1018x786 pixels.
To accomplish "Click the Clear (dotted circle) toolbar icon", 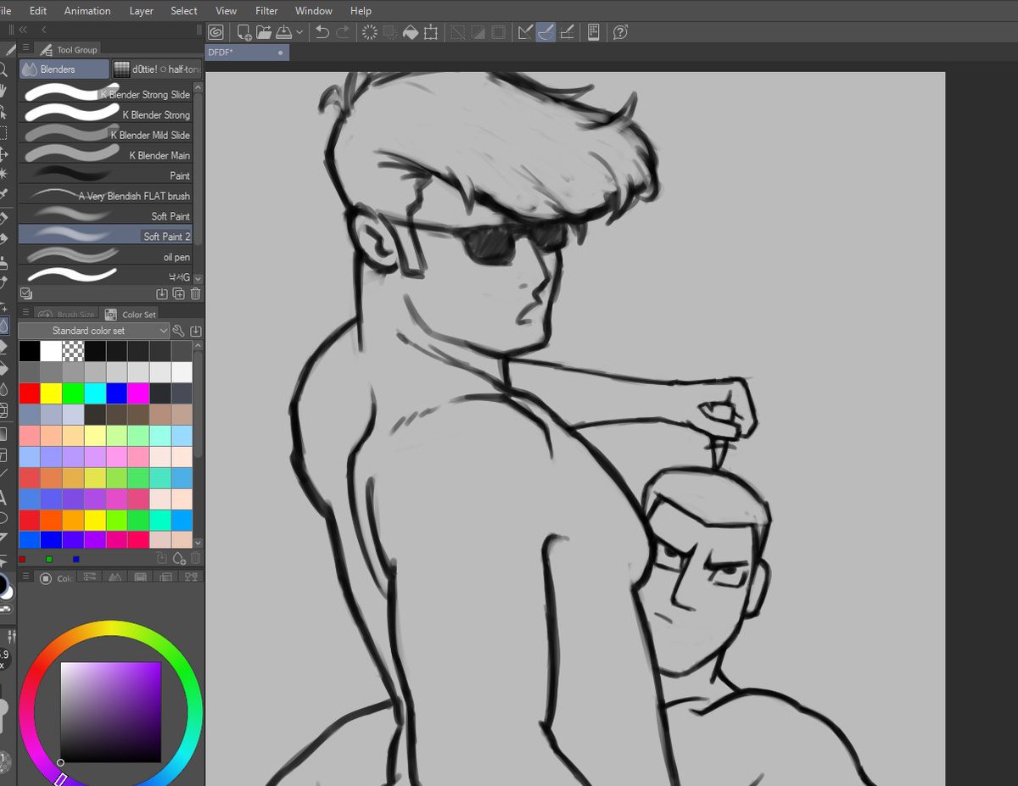I will 370,32.
